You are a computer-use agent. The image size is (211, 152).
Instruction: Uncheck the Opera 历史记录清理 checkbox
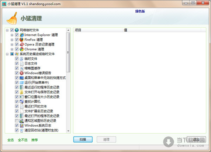coord(17,44)
